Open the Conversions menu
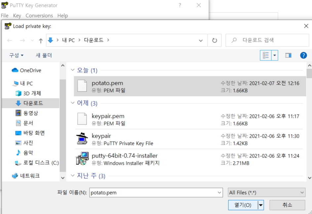This screenshot has height=214, width=312. pos(39,16)
